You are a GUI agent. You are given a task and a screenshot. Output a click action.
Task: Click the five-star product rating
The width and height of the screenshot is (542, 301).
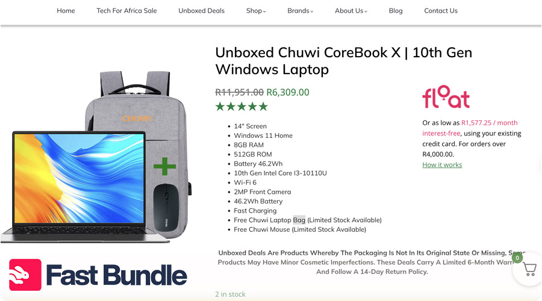(241, 107)
